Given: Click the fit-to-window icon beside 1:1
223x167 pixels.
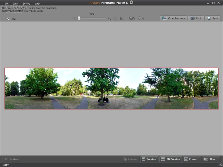Looking at the screenshot, I should coord(116,18).
